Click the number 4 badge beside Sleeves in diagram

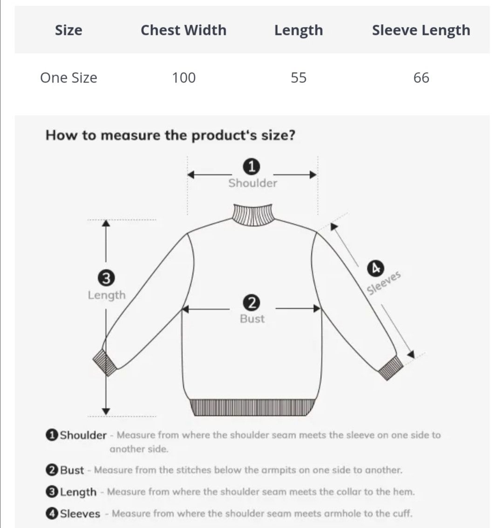[375, 269]
